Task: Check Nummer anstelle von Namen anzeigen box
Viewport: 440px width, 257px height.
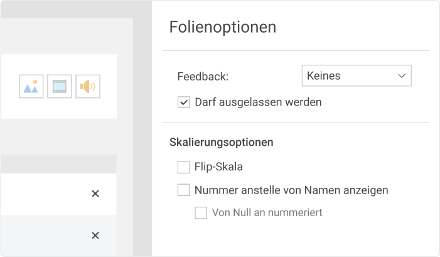Action: tap(184, 190)
